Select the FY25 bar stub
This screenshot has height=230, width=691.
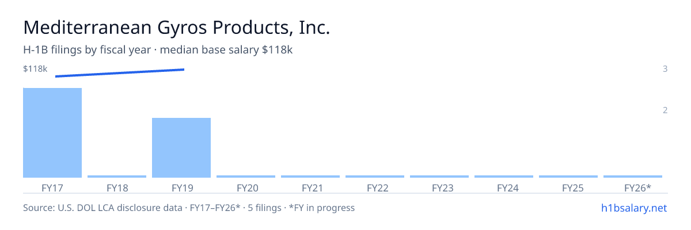568,177
